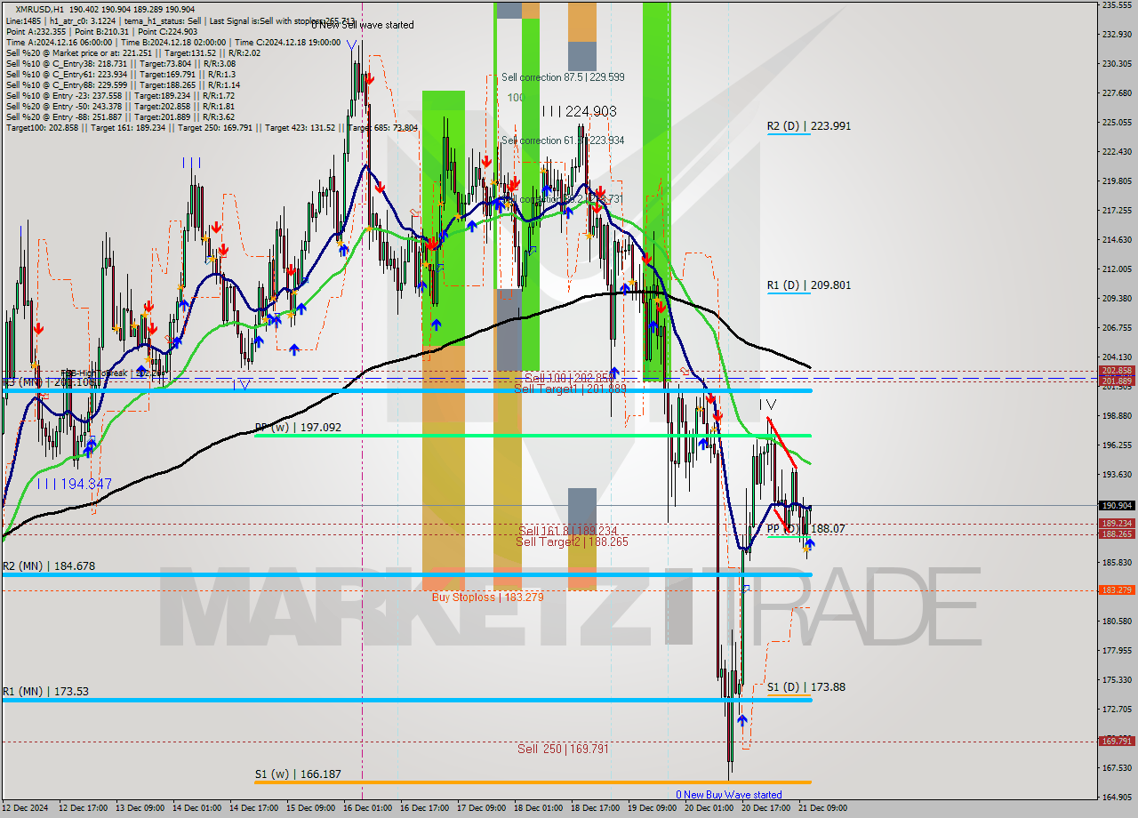The image size is (1138, 818).
Task: Click the red 189.234 price axis tag
Action: [1117, 524]
